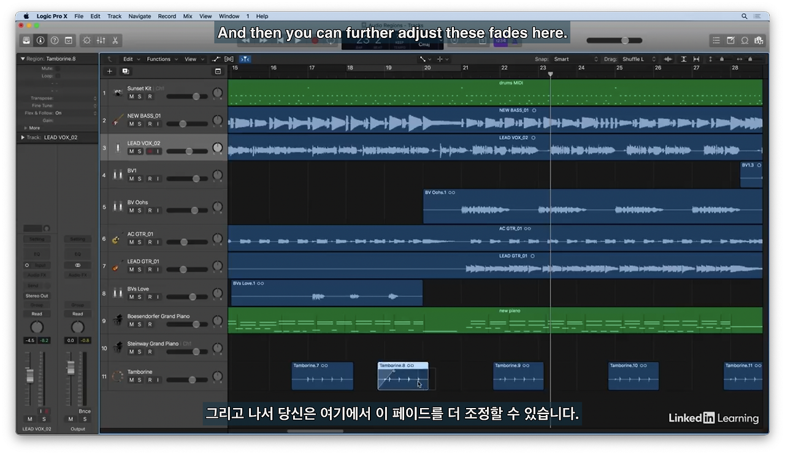Expand the More region parameters
The image size is (785, 454).
(x=25, y=128)
